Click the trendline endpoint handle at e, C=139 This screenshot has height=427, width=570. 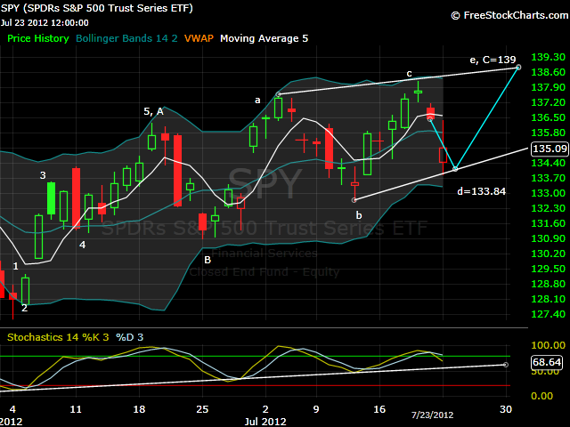pyautogui.click(x=518, y=68)
